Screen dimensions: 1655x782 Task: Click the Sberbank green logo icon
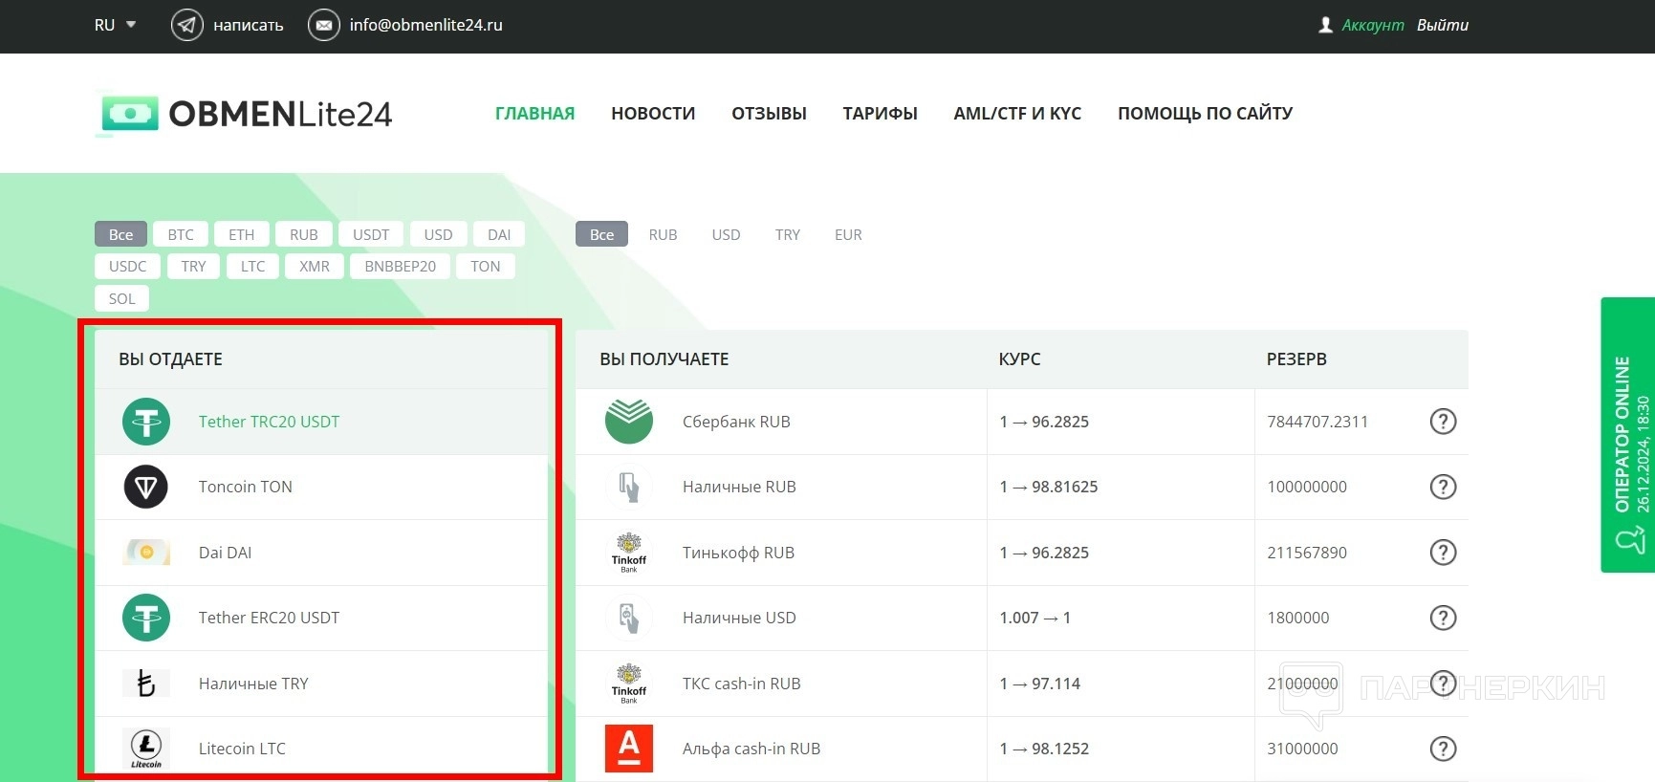pyautogui.click(x=629, y=422)
